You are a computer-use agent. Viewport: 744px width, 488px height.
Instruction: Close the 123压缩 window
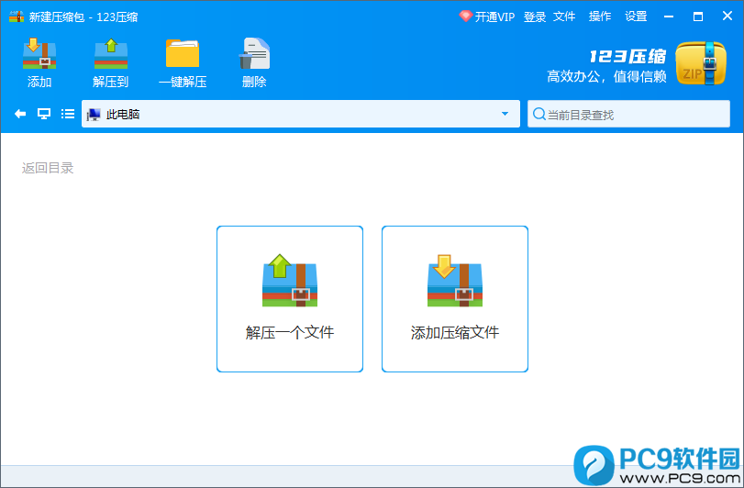pos(727,17)
